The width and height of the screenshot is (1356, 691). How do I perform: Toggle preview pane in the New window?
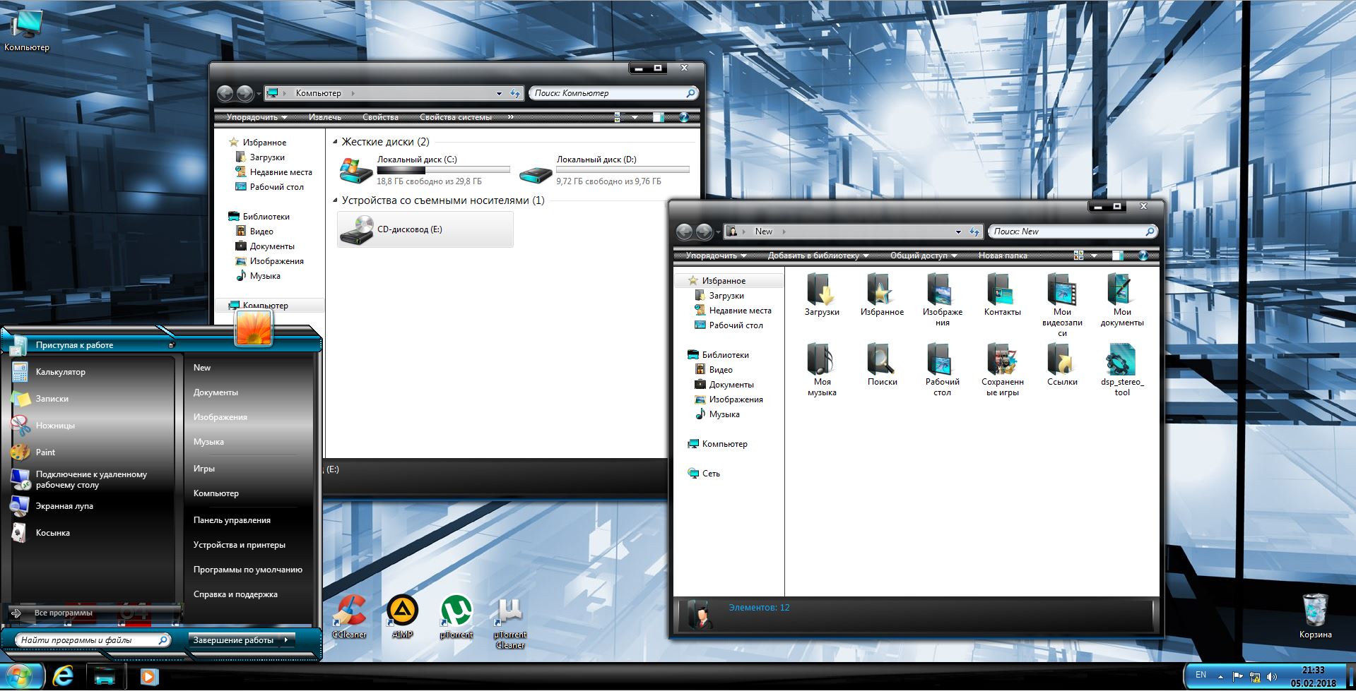1117,256
